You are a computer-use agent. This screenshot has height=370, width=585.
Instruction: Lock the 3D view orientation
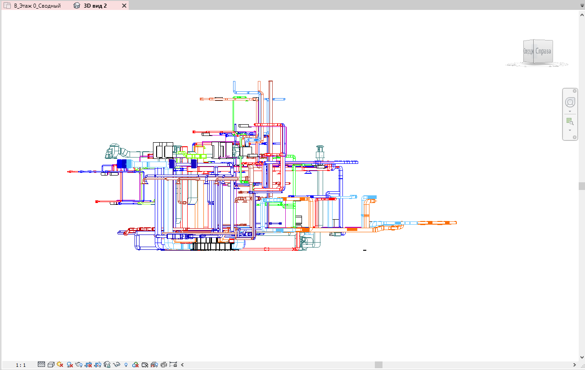click(x=107, y=365)
